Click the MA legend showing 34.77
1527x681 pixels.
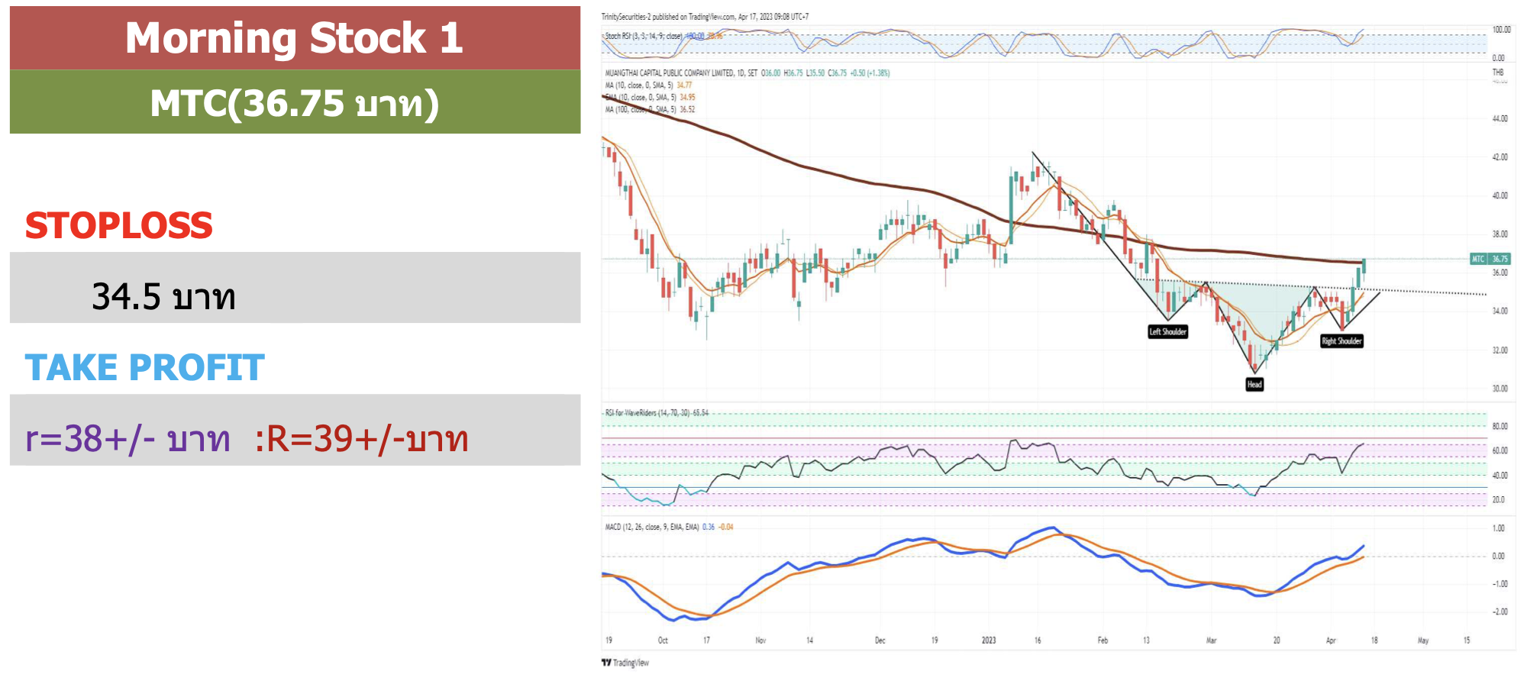[648, 86]
